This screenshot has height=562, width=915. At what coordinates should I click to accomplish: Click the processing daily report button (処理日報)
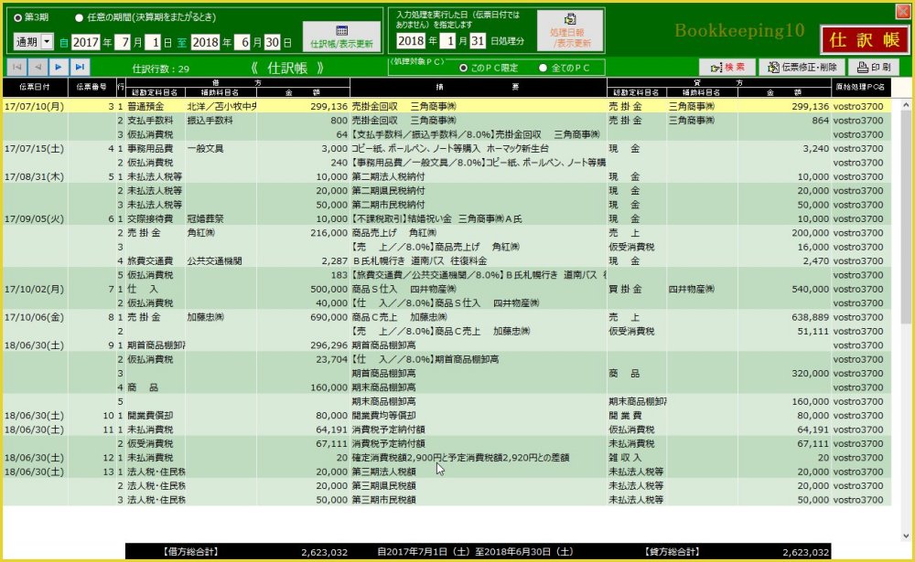(570, 31)
